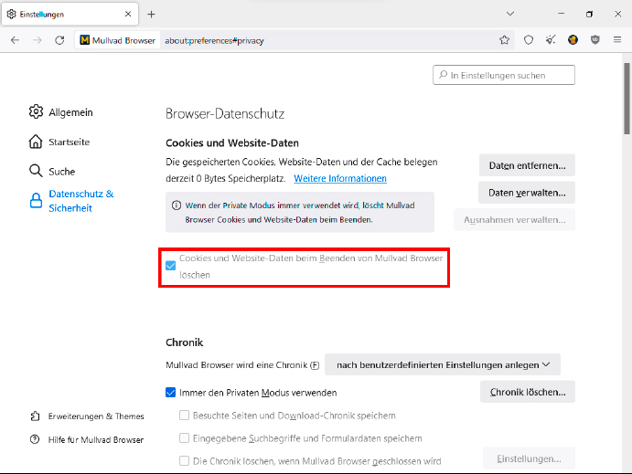Click the broom new identity icon
Viewport: 632px width, 474px height.
(x=551, y=40)
